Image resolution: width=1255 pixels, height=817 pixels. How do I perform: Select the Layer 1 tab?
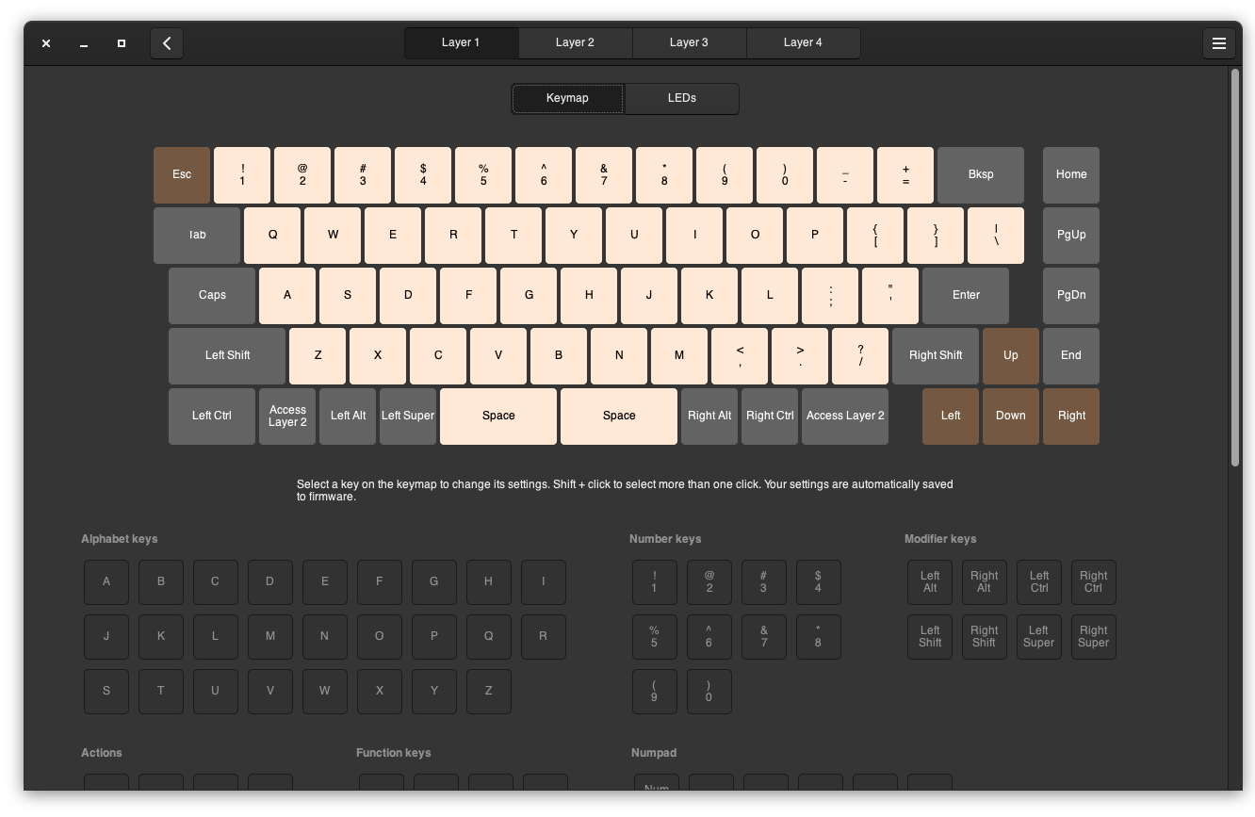(461, 43)
